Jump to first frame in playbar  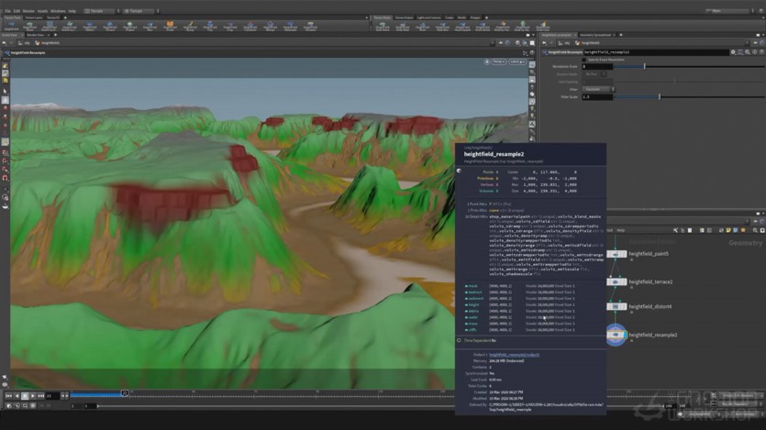tap(8, 396)
